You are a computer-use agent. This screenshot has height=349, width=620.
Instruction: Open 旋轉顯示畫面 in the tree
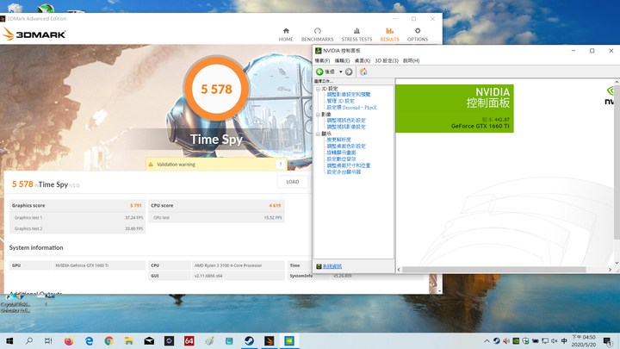(x=341, y=153)
